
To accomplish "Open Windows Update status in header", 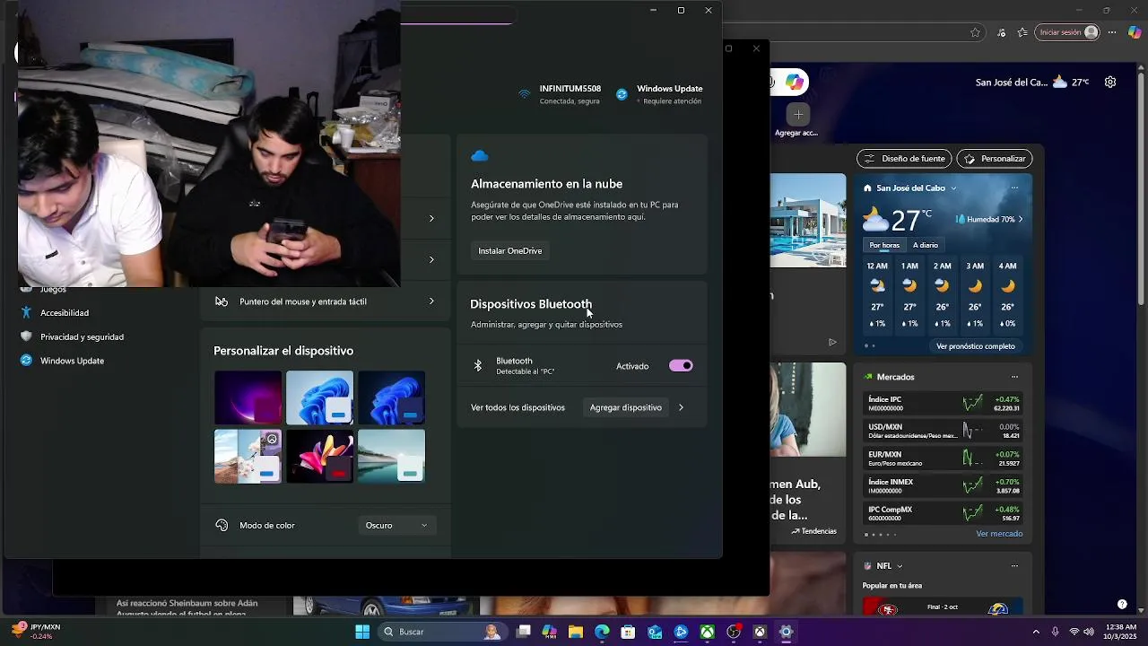I will pyautogui.click(x=659, y=94).
